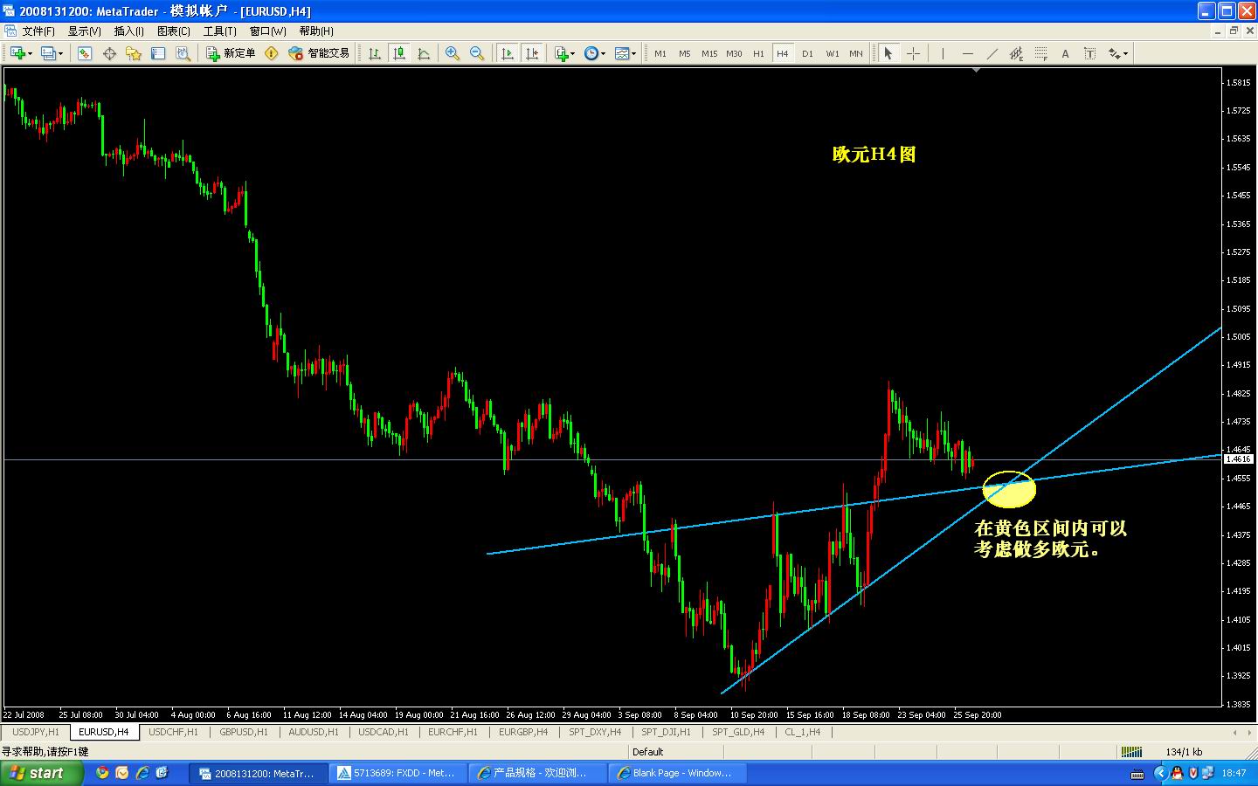The image size is (1258, 786).
Task: Set timeframe to M15
Action: [x=709, y=53]
